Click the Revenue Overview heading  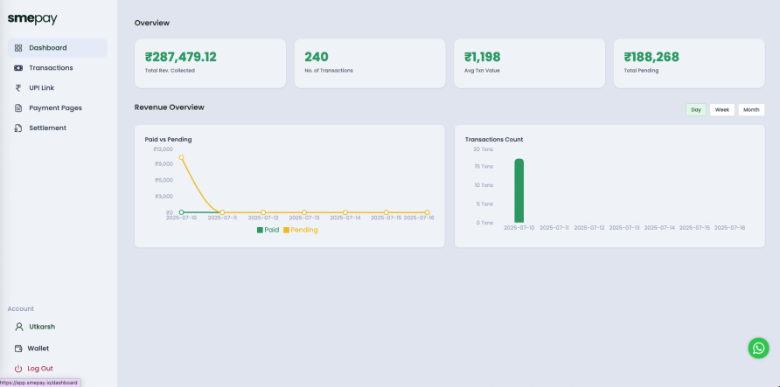pos(169,107)
